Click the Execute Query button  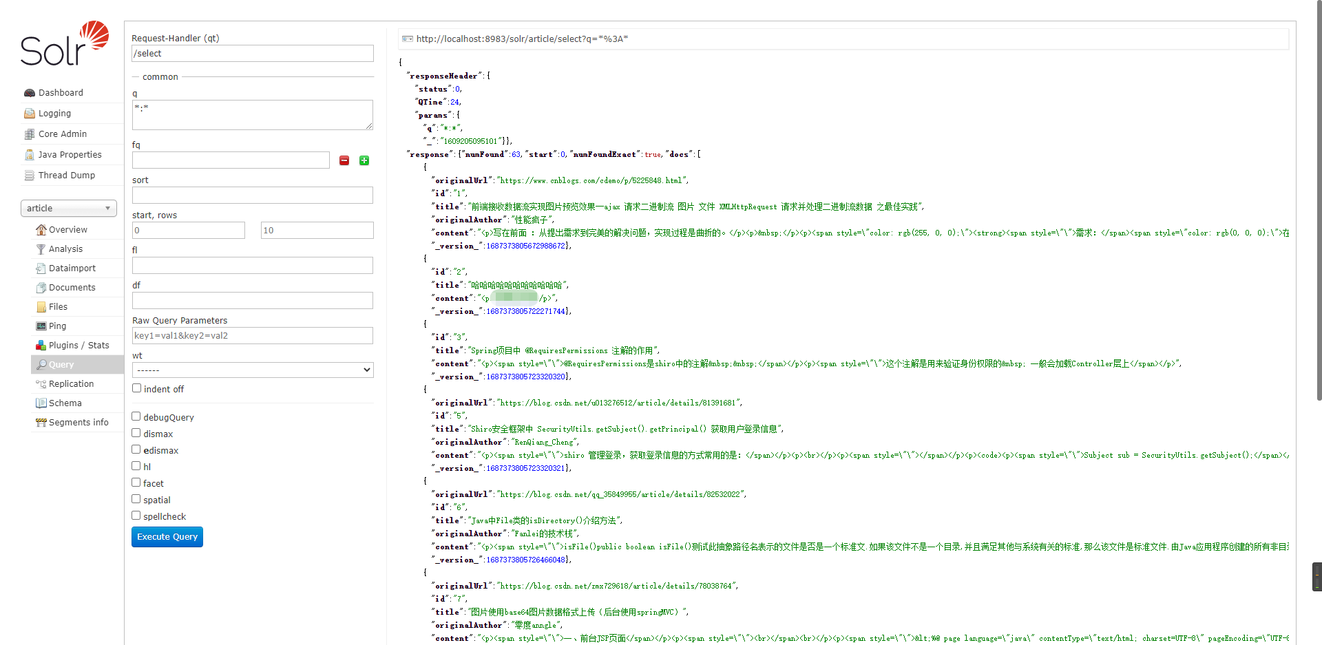(x=167, y=537)
